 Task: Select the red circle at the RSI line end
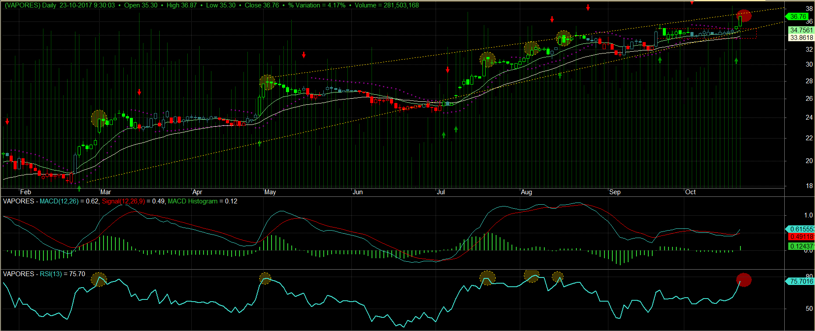744,279
